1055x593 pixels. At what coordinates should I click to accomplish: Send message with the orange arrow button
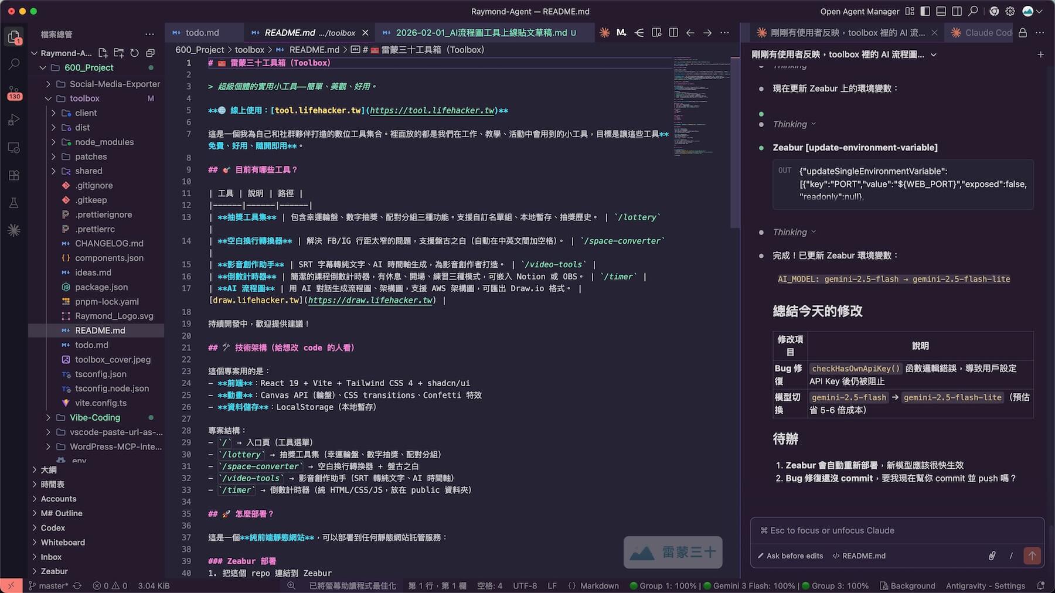tap(1032, 555)
